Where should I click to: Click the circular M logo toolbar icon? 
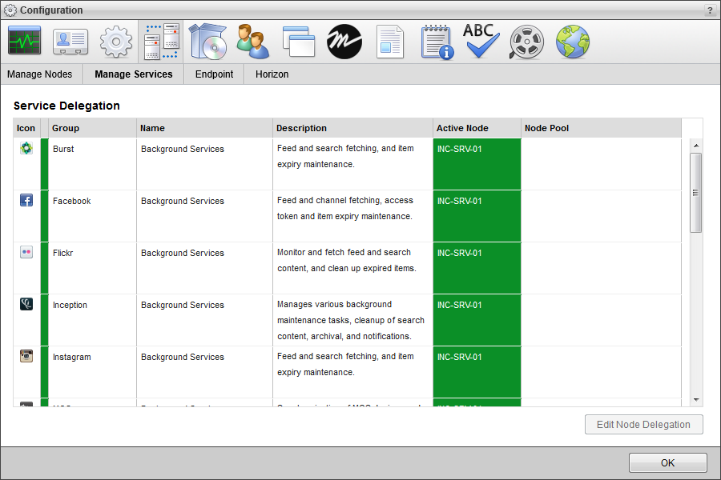(x=344, y=41)
